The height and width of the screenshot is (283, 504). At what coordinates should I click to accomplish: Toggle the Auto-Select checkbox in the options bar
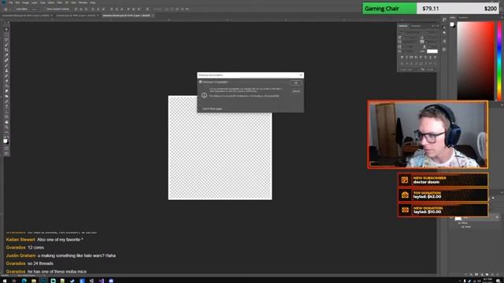pyautogui.click(x=14, y=9)
